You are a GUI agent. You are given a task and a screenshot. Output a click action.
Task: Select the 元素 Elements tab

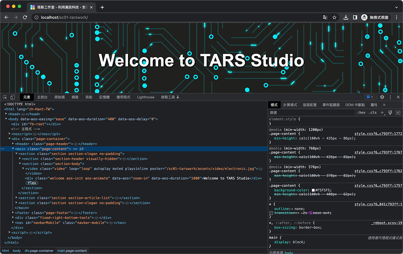[x=27, y=97]
